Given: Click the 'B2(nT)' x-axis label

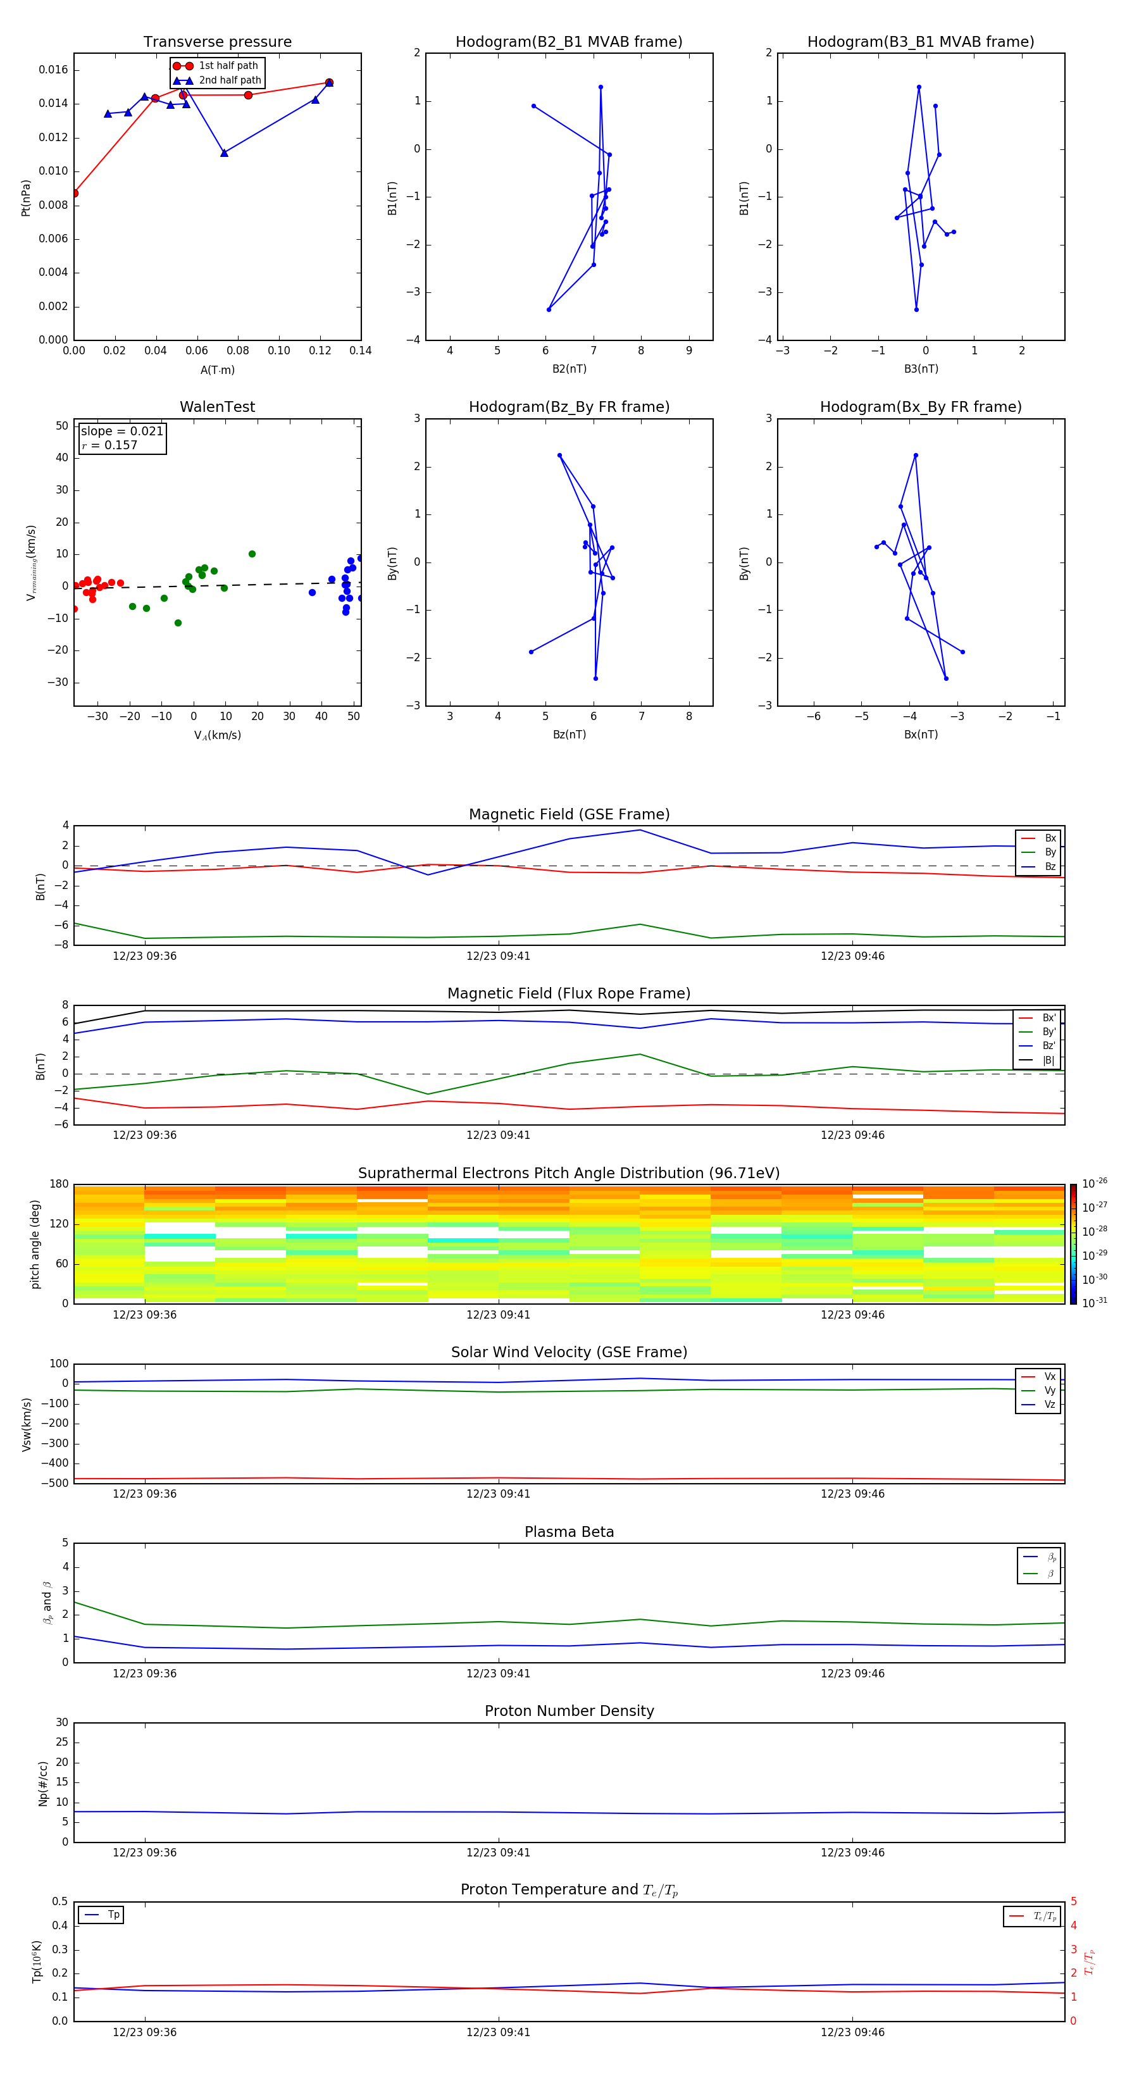Looking at the screenshot, I should [569, 369].
